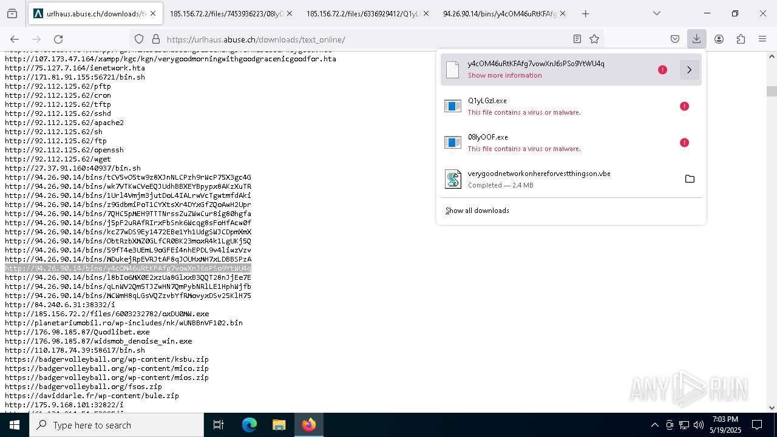
Task: Click 08lyOOF.exe file type icon
Action: pos(453,143)
